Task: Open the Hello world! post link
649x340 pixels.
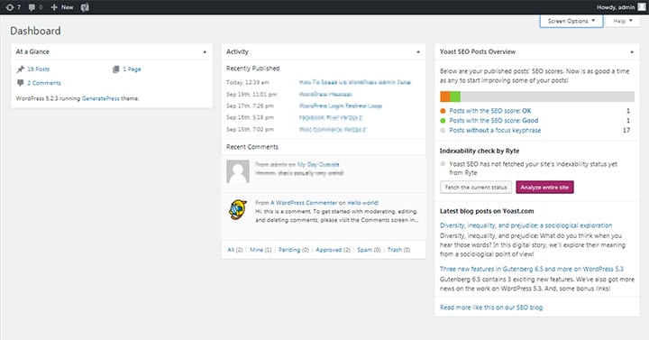Action: [x=362, y=203]
